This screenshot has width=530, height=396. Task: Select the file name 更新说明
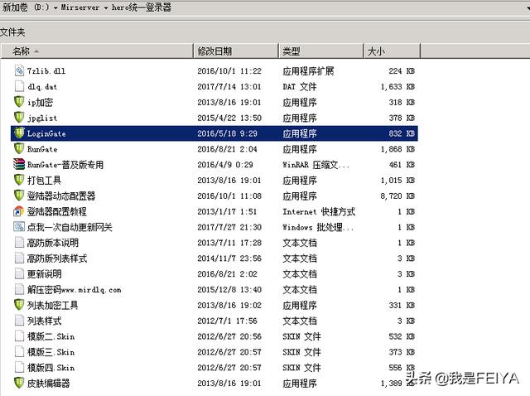tap(44, 274)
